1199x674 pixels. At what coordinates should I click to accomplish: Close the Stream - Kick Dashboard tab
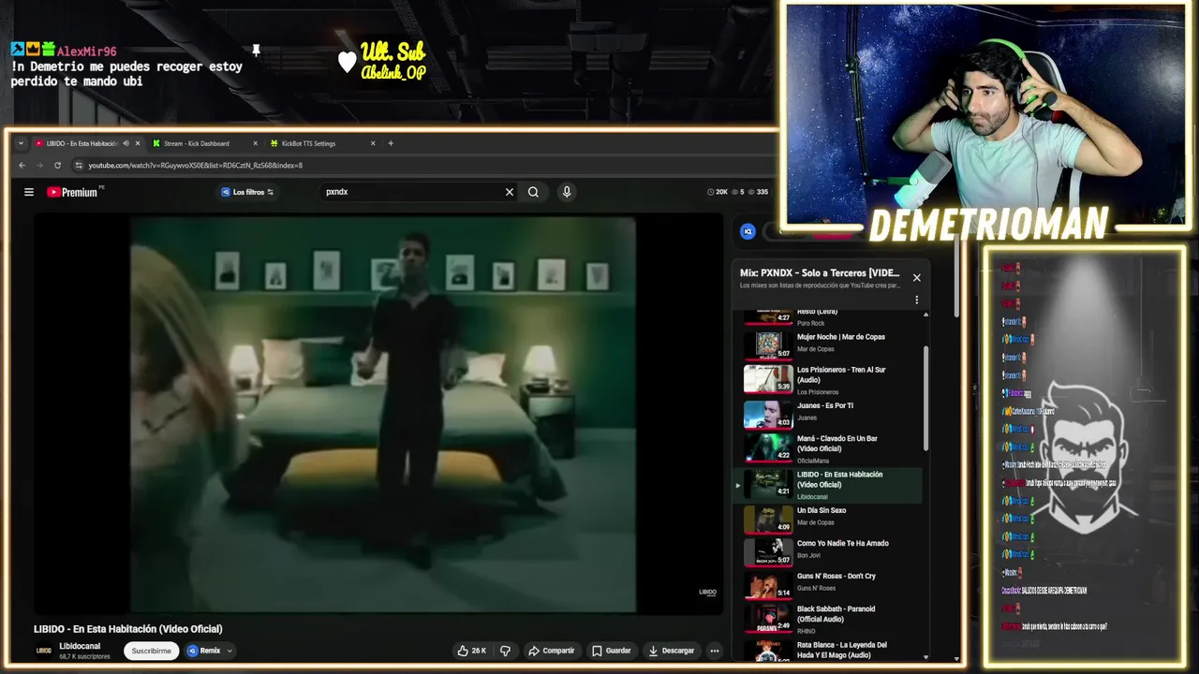click(x=255, y=143)
